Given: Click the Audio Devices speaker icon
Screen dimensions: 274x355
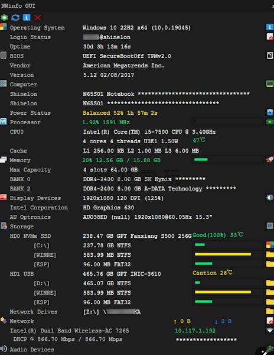Looking at the screenshot, I should pyautogui.click(x=4, y=349).
